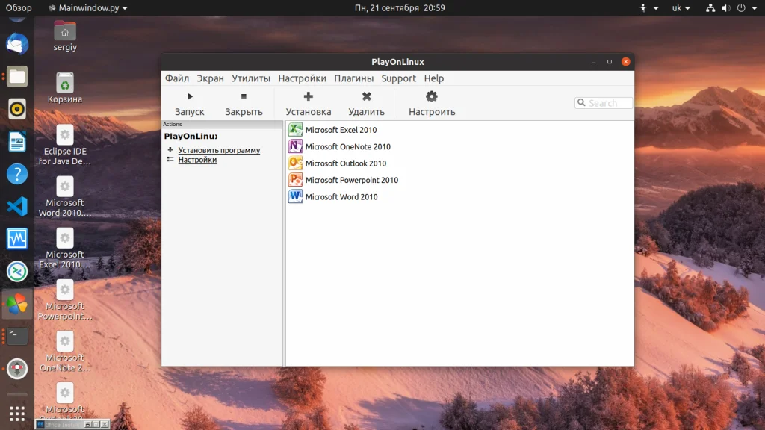Image resolution: width=765 pixels, height=430 pixels.
Task: Open the uk keyboard layout dropdown
Action: tap(681, 7)
